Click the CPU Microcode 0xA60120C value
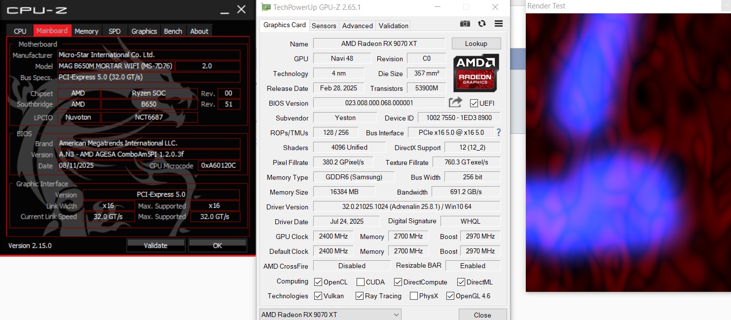This screenshot has height=320, width=731. pos(219,165)
